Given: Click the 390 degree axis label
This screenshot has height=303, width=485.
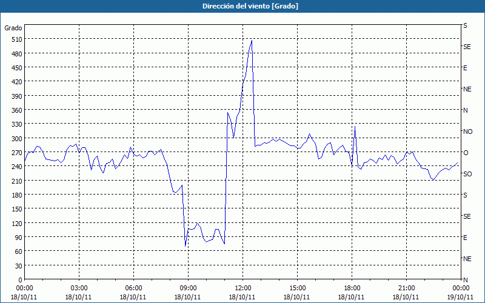Looking at the screenshot, I should pyautogui.click(x=17, y=96).
